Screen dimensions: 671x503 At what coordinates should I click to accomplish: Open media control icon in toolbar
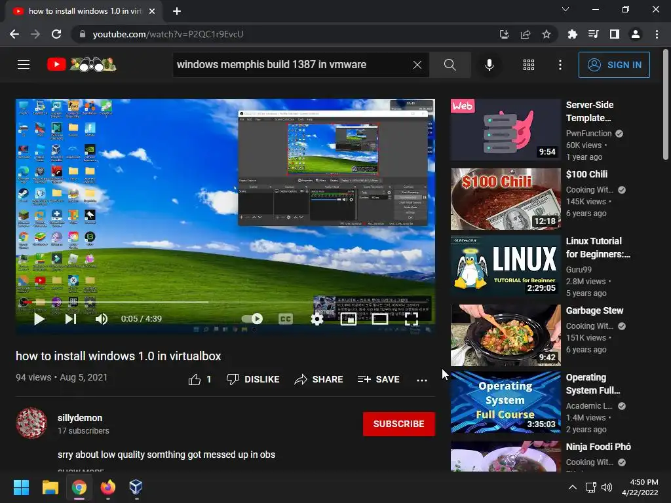[x=593, y=34]
